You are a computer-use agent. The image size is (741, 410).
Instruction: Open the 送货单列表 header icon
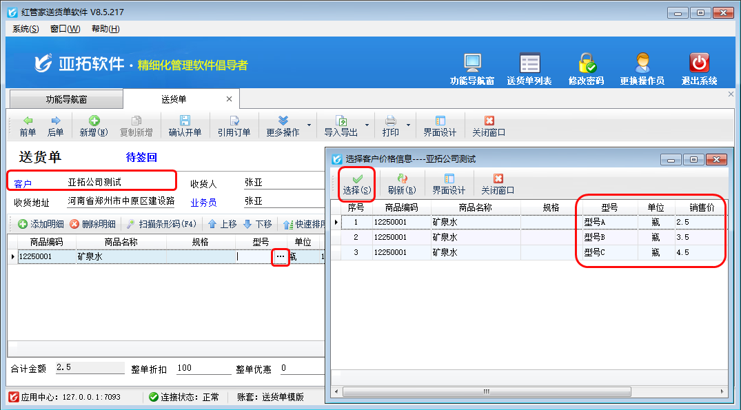tap(529, 63)
